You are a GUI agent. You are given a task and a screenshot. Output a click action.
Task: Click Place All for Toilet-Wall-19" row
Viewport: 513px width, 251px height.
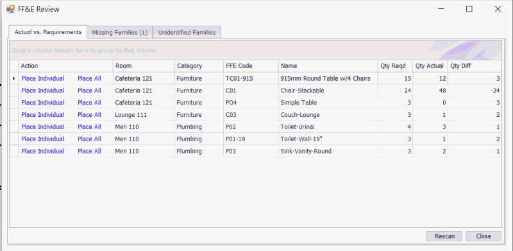[89, 139]
